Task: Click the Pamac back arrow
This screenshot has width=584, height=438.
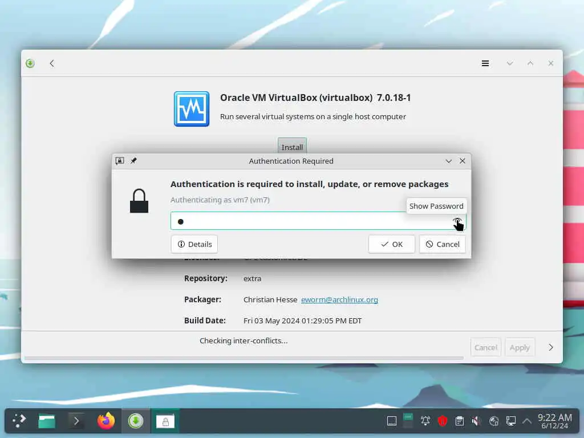Action: pos(52,63)
